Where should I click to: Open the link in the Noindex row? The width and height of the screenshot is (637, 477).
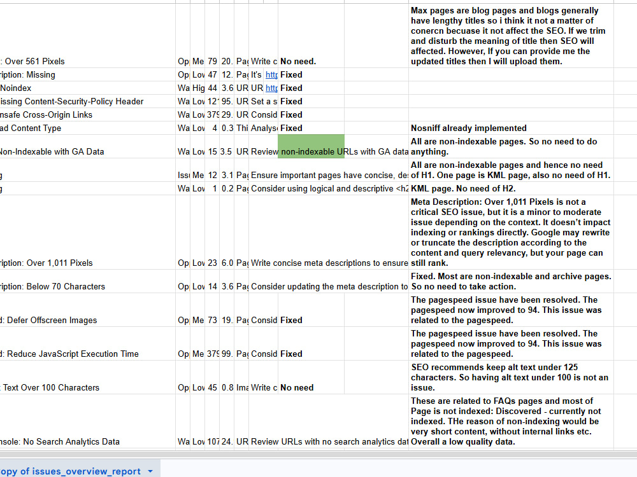[x=271, y=88]
